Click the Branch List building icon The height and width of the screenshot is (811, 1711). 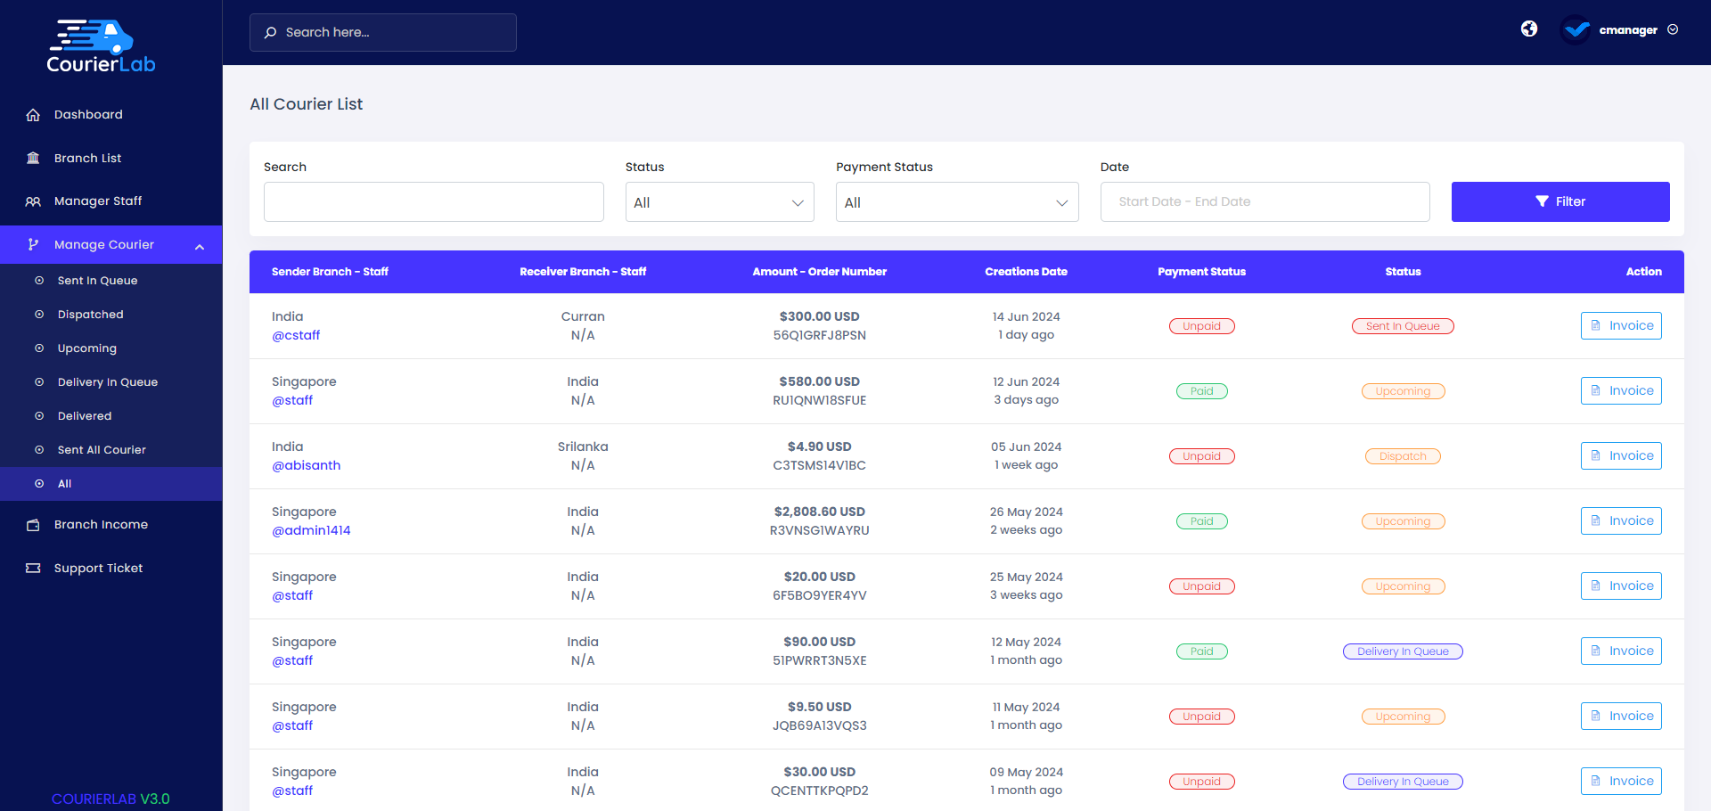pyautogui.click(x=33, y=158)
